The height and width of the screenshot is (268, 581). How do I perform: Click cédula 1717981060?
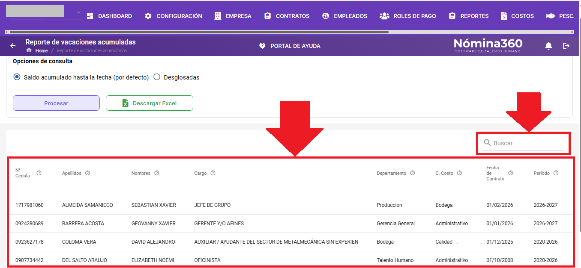pos(30,205)
